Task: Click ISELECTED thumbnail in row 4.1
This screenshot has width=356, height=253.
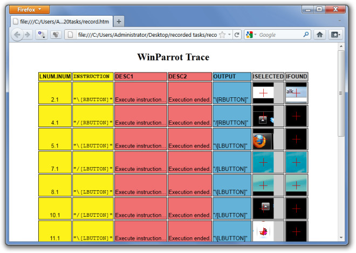Action: [x=263, y=116]
